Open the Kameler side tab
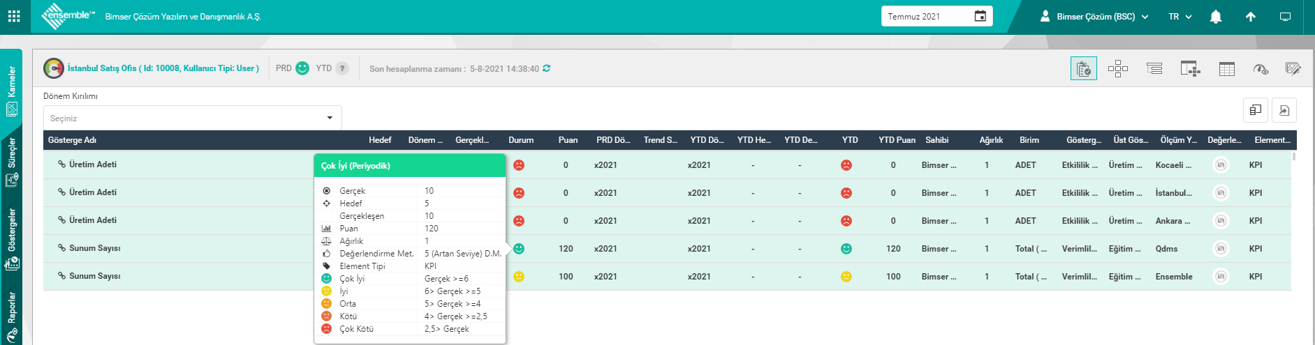Screen dimensions: 1315x345 12,91
